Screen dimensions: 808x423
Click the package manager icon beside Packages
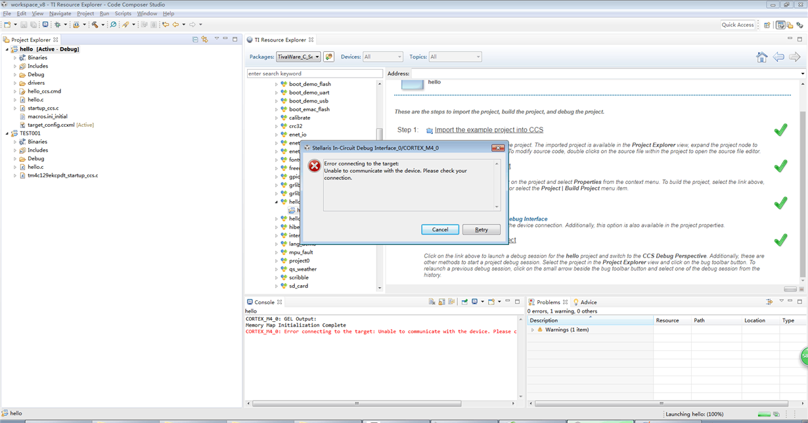pyautogui.click(x=329, y=57)
